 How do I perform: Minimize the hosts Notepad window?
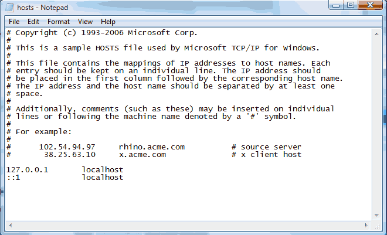tap(336, 5)
